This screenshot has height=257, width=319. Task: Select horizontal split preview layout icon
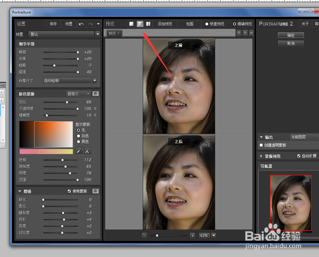click(x=140, y=24)
